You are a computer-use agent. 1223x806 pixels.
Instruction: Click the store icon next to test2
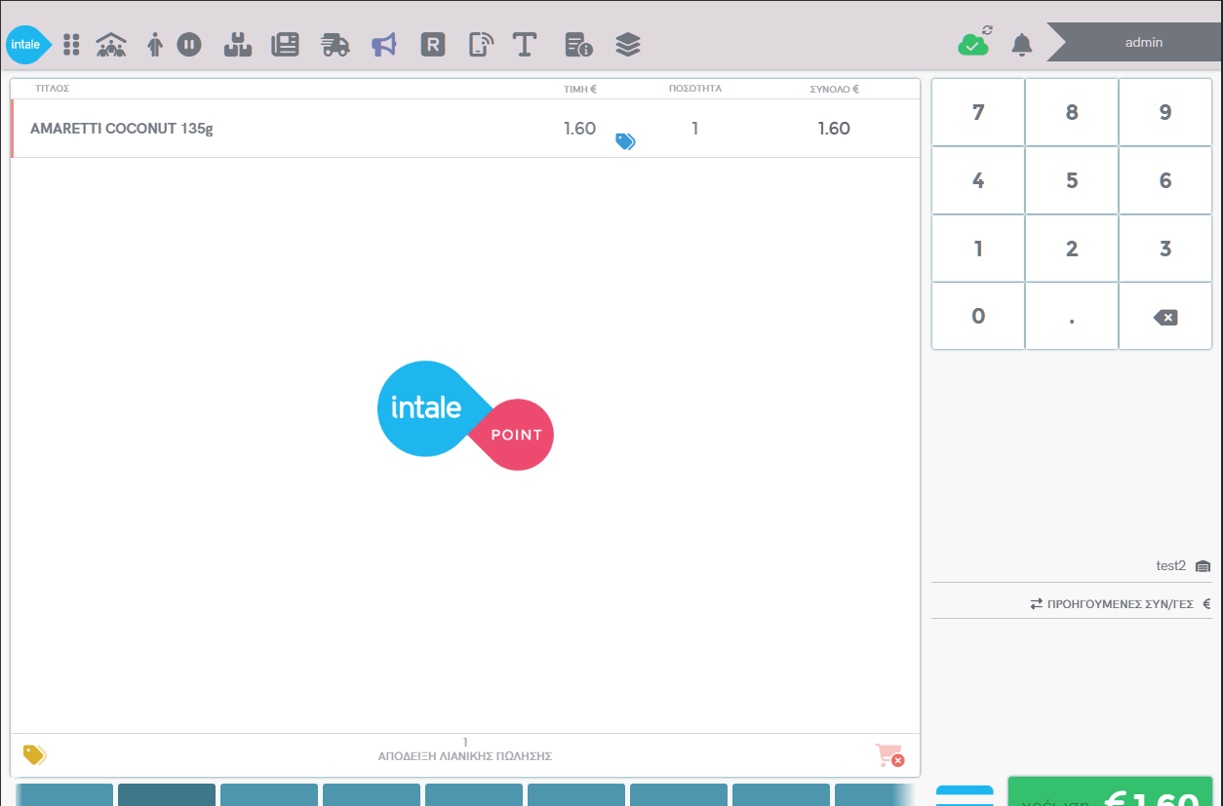pyautogui.click(x=1203, y=566)
